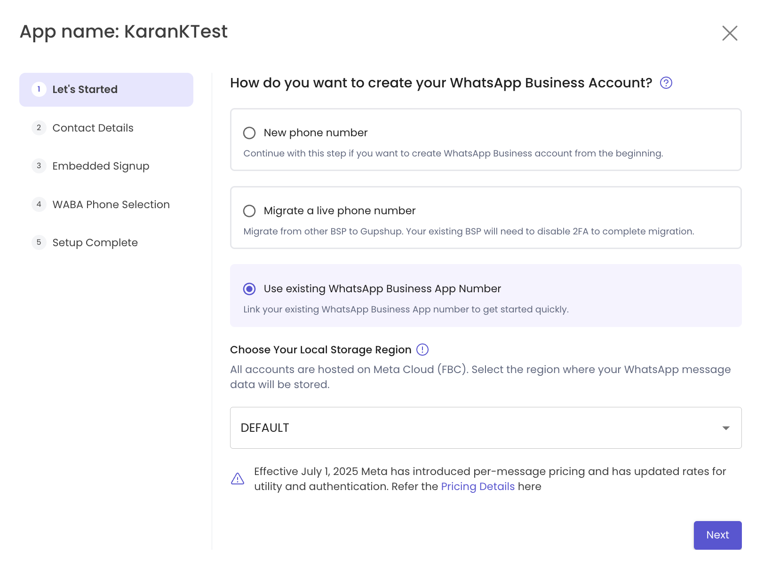Click the Choose Your Local Storage Region label
The height and width of the screenshot is (561, 764).
[320, 350]
